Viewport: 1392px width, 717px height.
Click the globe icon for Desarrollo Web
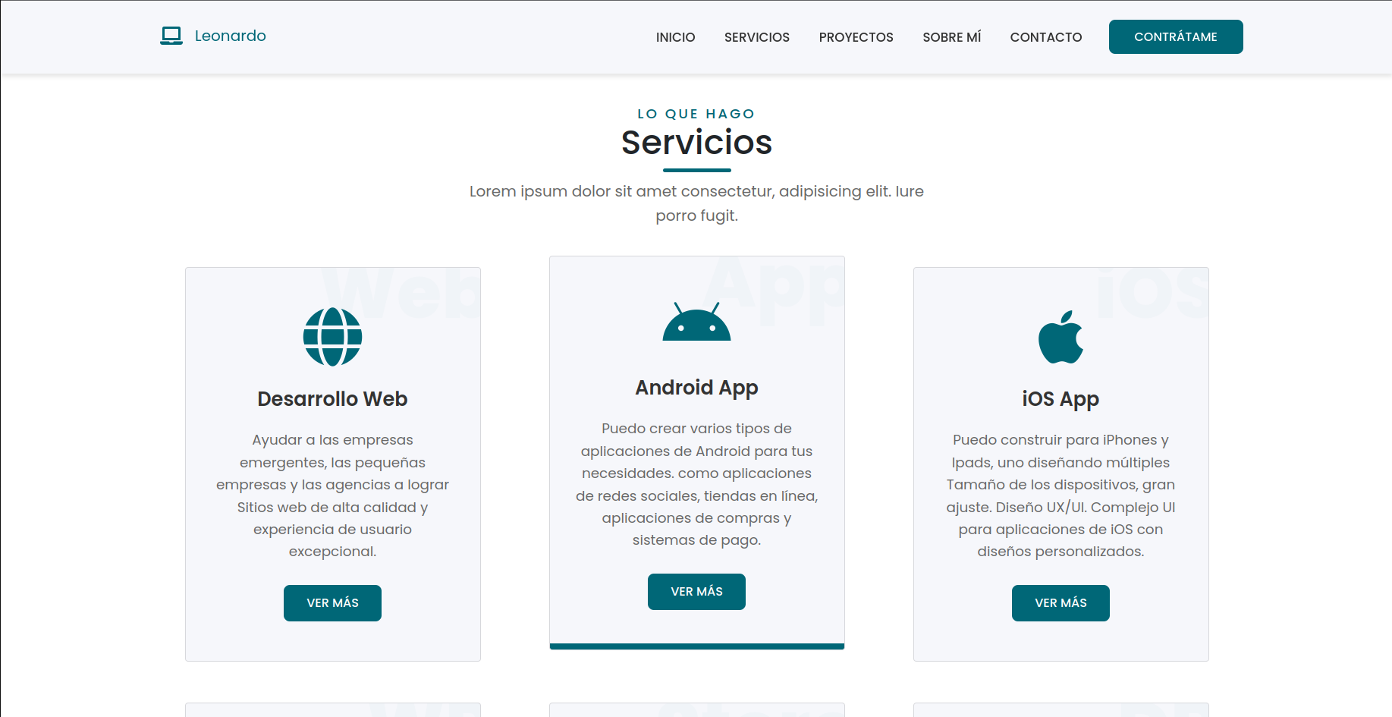[332, 337]
